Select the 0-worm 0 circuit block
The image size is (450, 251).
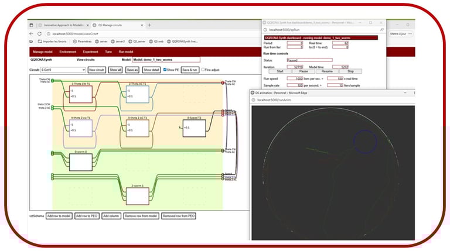(81, 162)
